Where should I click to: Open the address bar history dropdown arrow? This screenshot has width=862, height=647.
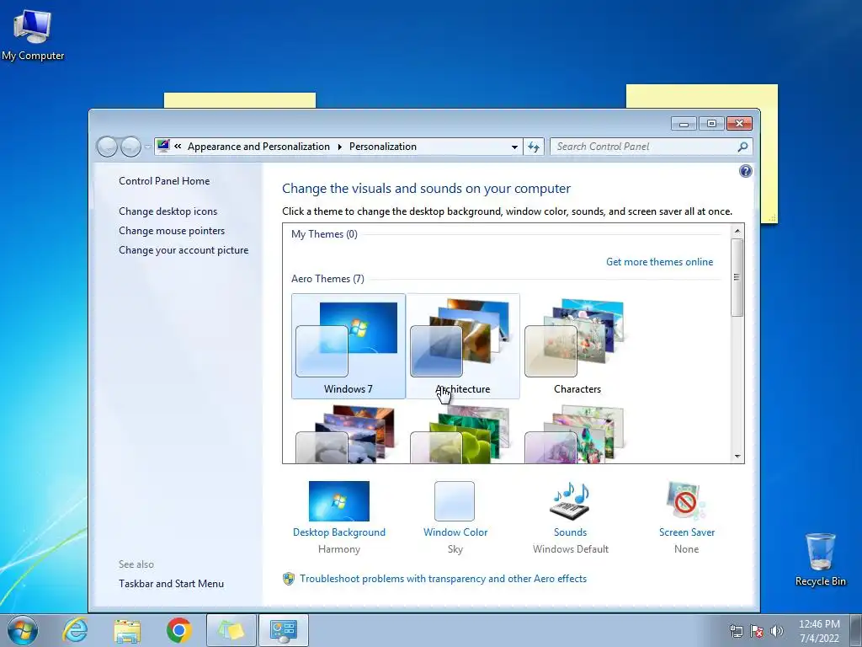tap(514, 147)
